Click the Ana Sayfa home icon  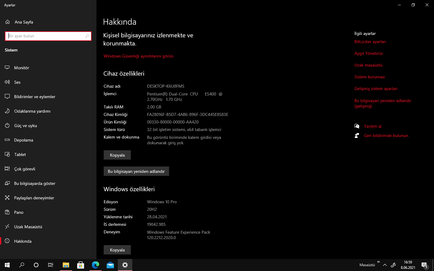tap(8, 22)
